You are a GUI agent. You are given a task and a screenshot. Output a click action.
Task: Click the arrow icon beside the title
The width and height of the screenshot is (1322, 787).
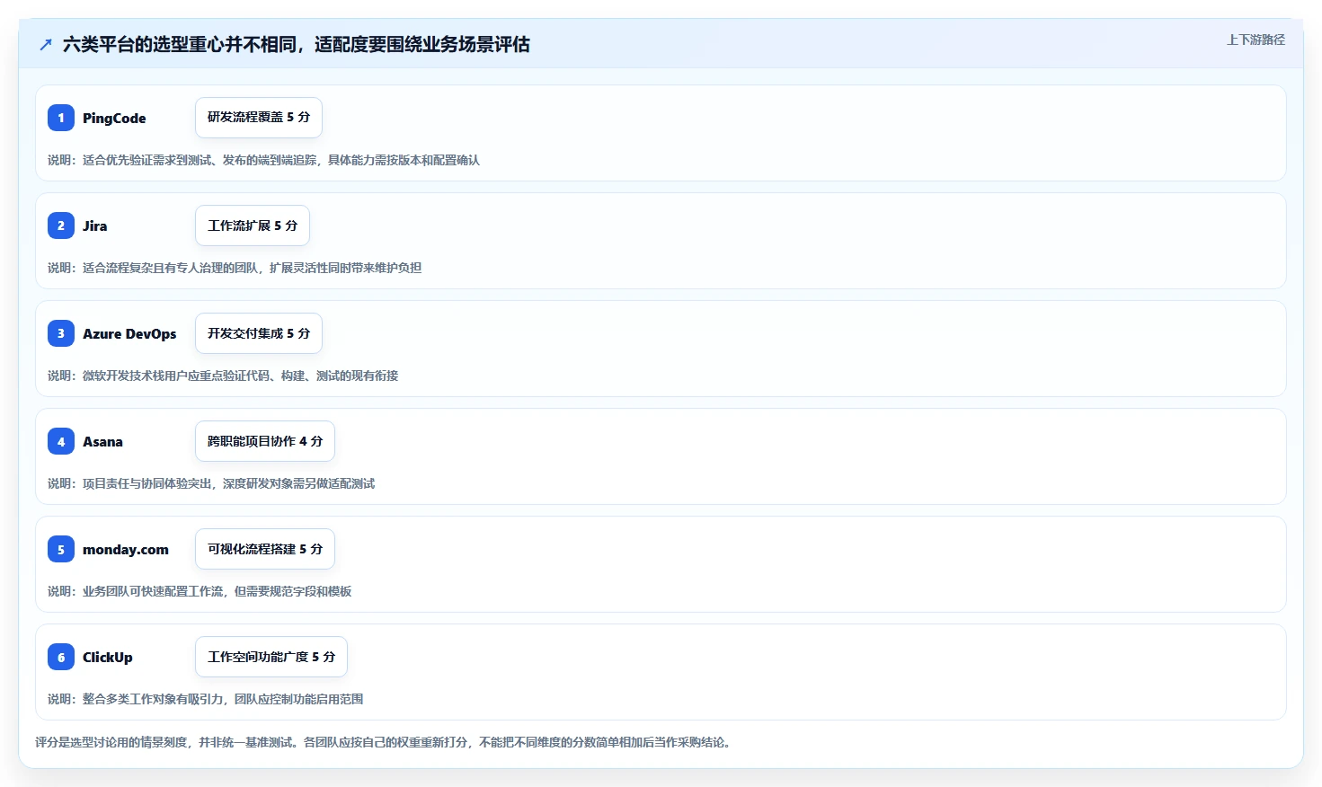click(x=46, y=44)
